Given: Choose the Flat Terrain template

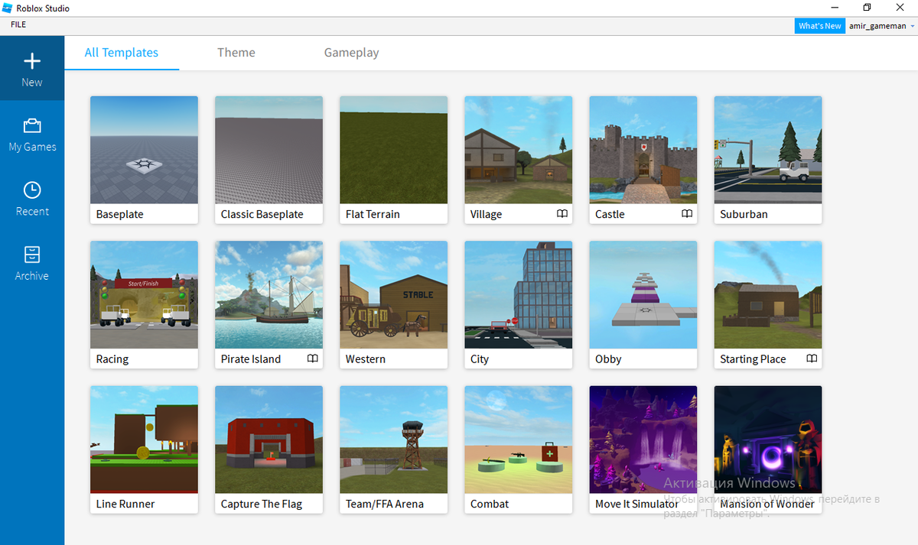Looking at the screenshot, I should tap(393, 160).
